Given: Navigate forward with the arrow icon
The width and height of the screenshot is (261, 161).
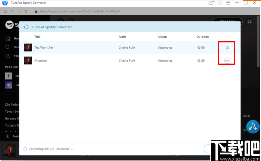Looking at the screenshot, I should tap(19, 11).
